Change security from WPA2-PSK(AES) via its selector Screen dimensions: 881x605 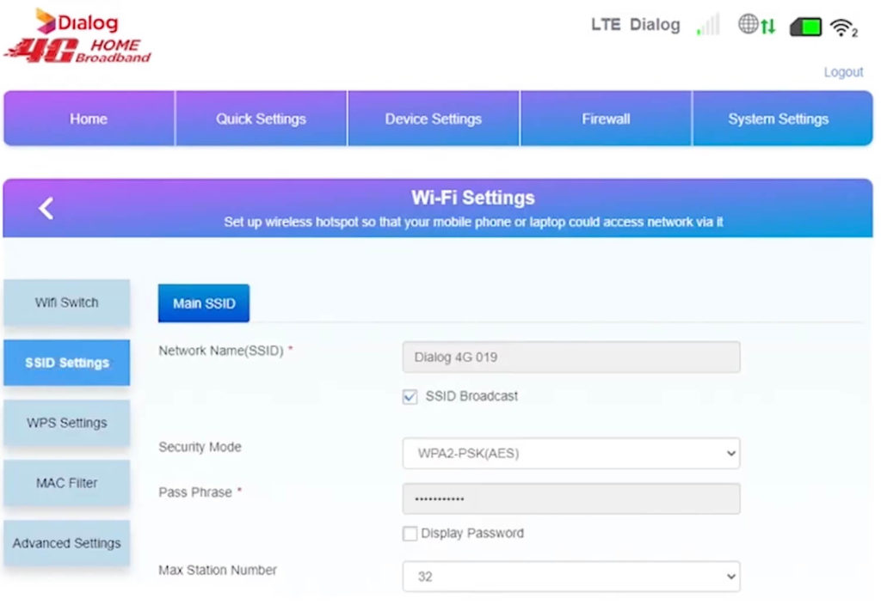click(571, 453)
